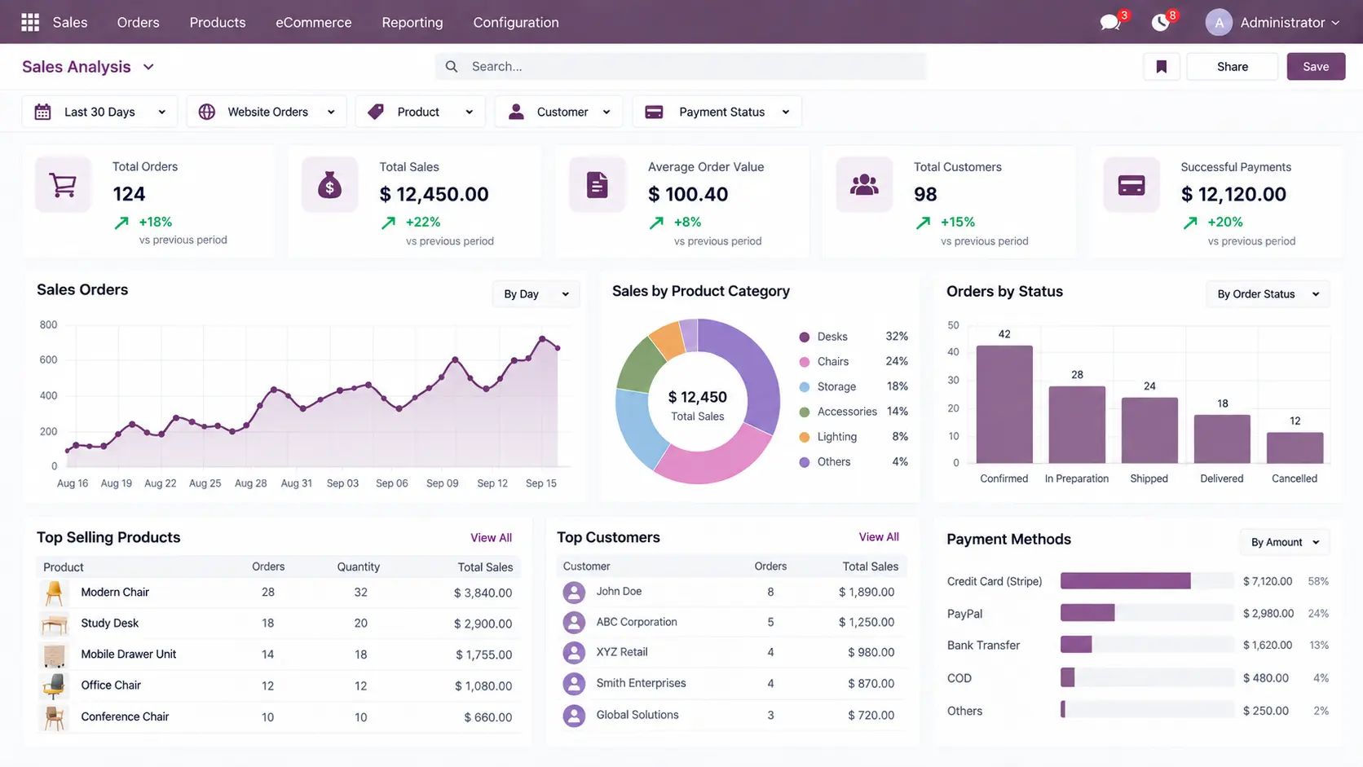
Task: Open the Configuration menu
Action: 516,22
